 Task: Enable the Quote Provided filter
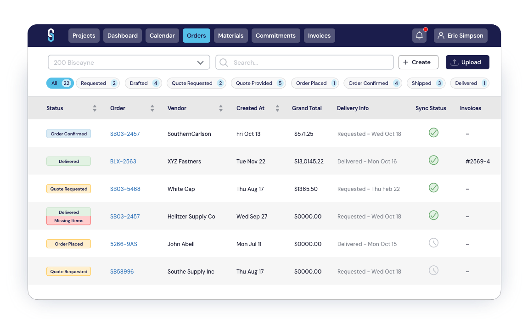[x=258, y=83]
